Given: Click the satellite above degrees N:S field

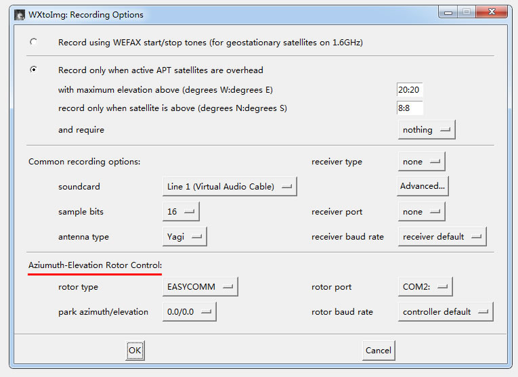Looking at the screenshot, I should tap(410, 108).
